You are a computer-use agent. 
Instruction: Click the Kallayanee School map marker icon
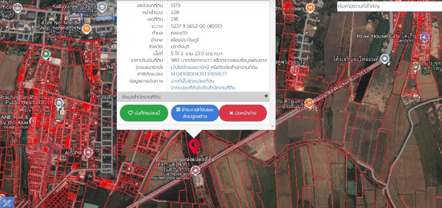point(102,7)
